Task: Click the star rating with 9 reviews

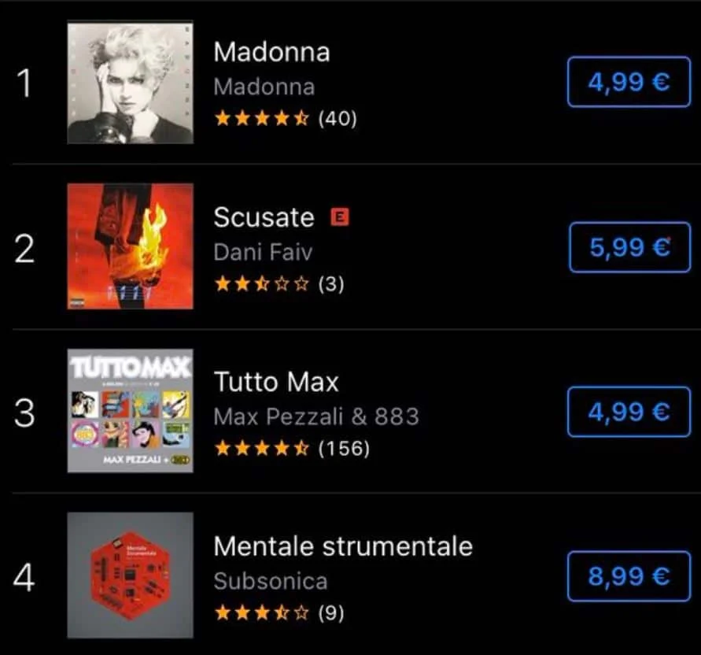Action: pos(279,612)
